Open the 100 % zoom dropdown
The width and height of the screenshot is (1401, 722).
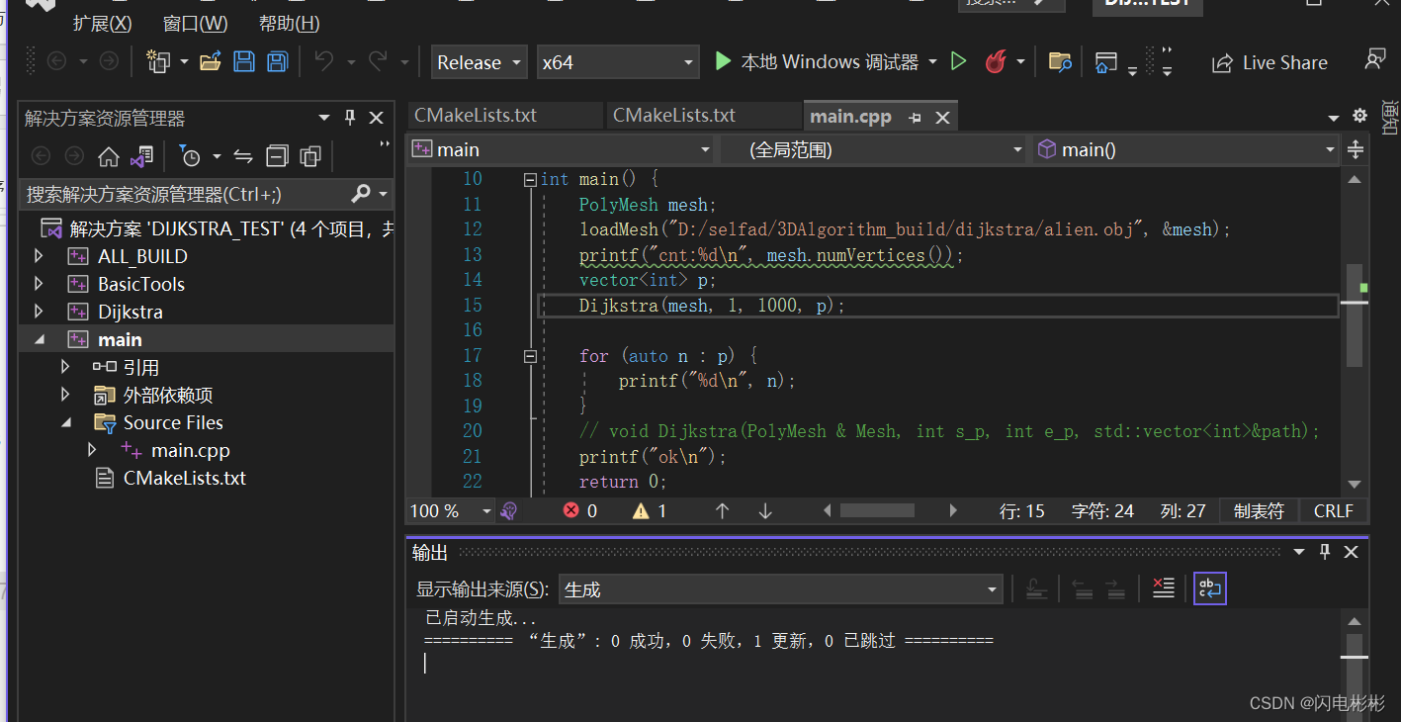452,511
